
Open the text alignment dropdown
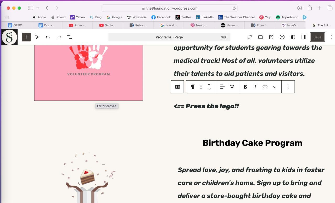(222, 87)
